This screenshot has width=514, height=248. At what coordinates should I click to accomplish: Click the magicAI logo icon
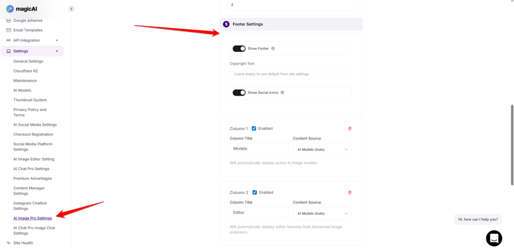(x=9, y=9)
